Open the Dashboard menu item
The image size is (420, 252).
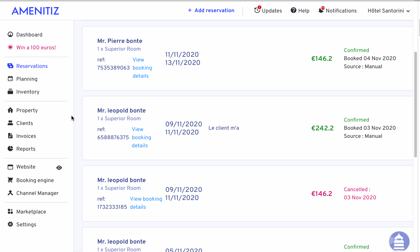point(29,34)
